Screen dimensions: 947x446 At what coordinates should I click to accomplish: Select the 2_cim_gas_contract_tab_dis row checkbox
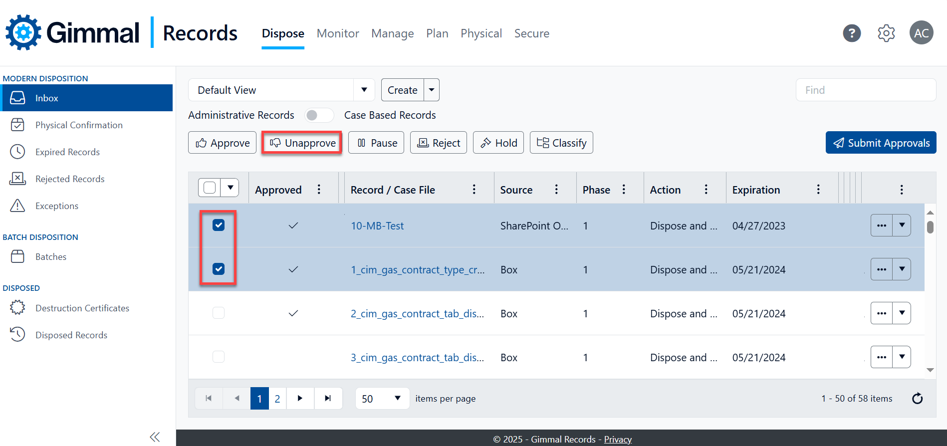tap(219, 313)
